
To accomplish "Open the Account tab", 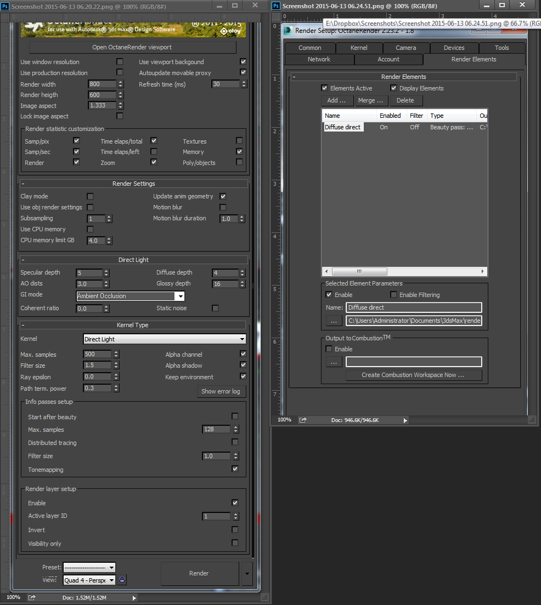I will (x=388, y=59).
